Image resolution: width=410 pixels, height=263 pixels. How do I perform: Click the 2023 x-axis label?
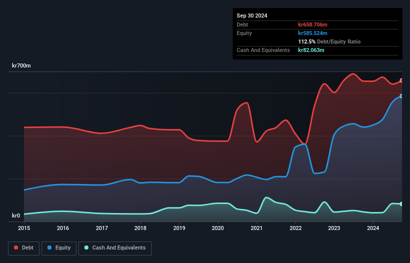pyautogui.click(x=334, y=228)
